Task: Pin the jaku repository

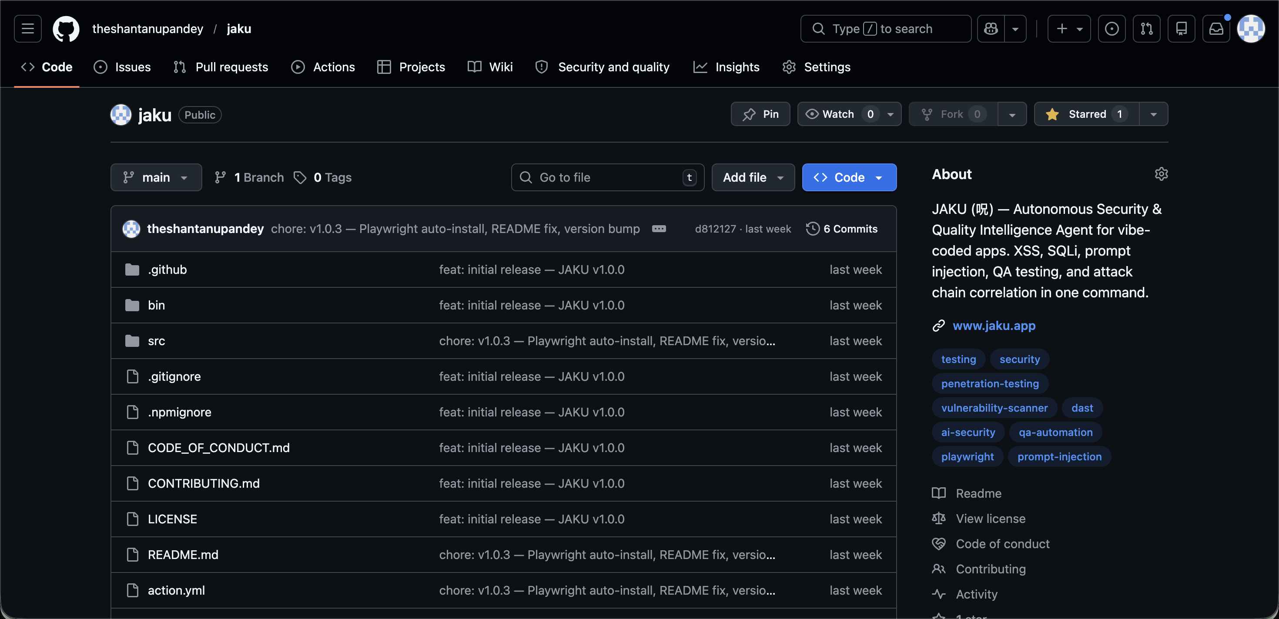Action: [760, 115]
